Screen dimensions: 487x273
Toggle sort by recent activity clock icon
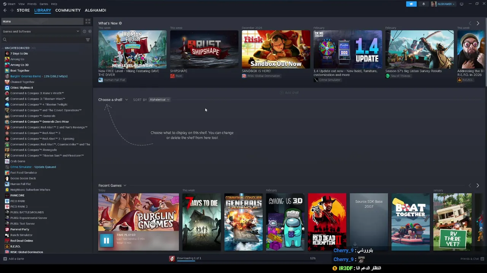coord(84,31)
